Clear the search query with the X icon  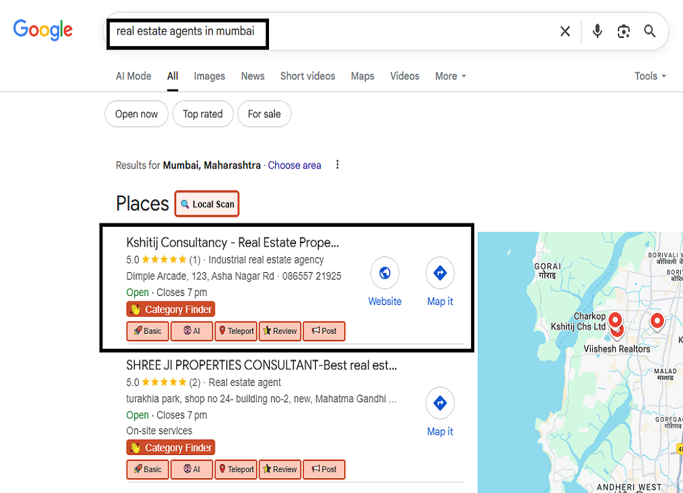coord(564,30)
